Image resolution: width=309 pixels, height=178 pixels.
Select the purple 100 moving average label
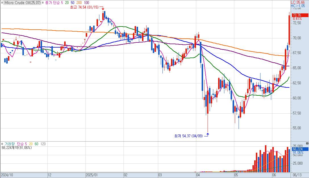(86, 3)
